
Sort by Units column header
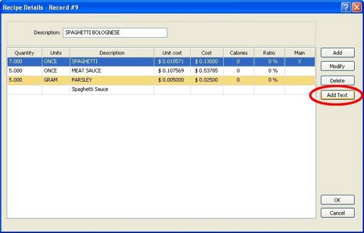coord(56,53)
